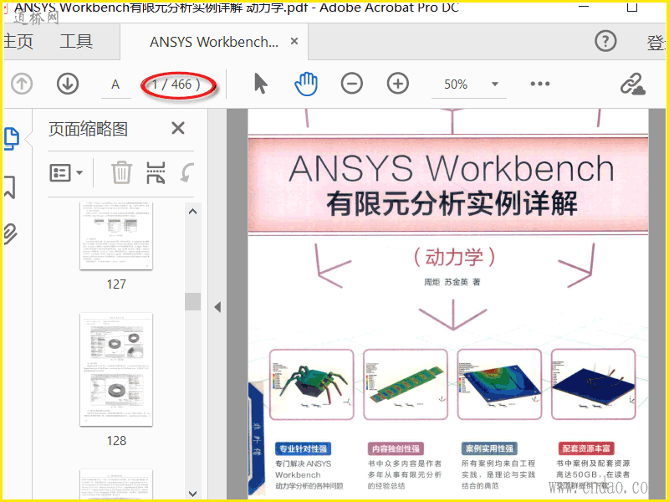
Task: Select page 127 thumbnail
Action: [116, 236]
